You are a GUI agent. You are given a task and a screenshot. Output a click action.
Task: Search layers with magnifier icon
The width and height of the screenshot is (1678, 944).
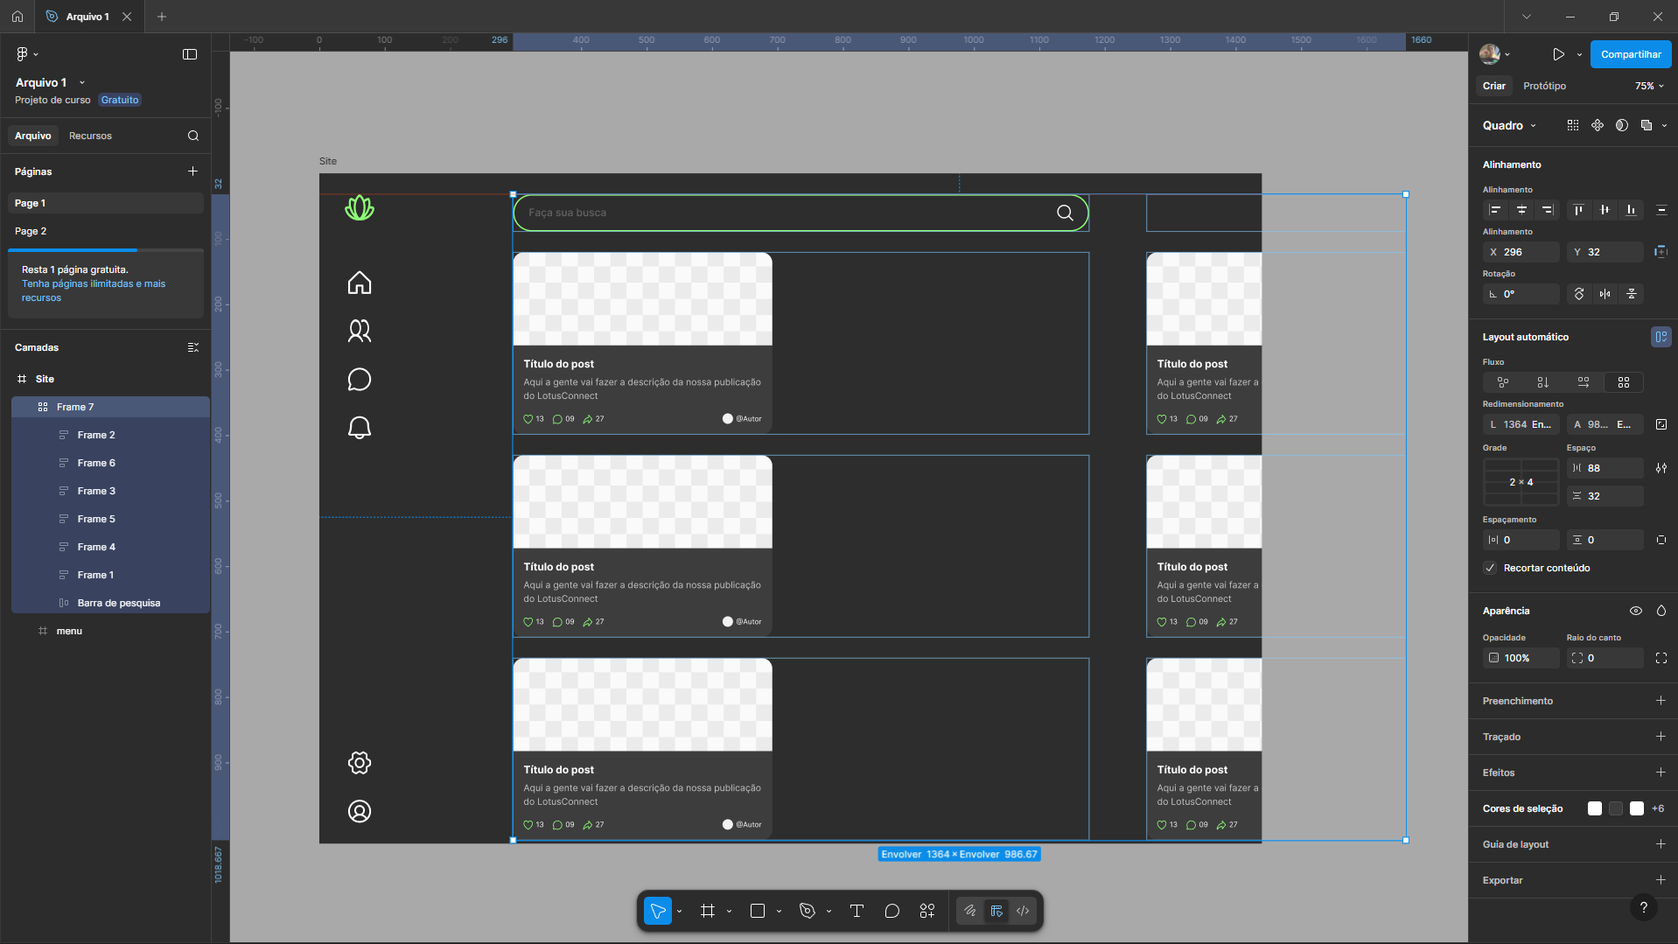click(193, 136)
